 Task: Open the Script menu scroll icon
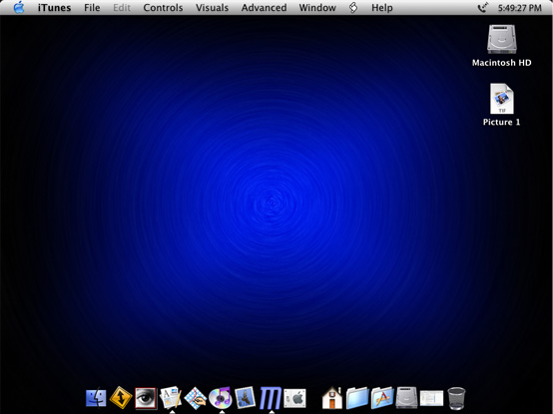click(353, 7)
